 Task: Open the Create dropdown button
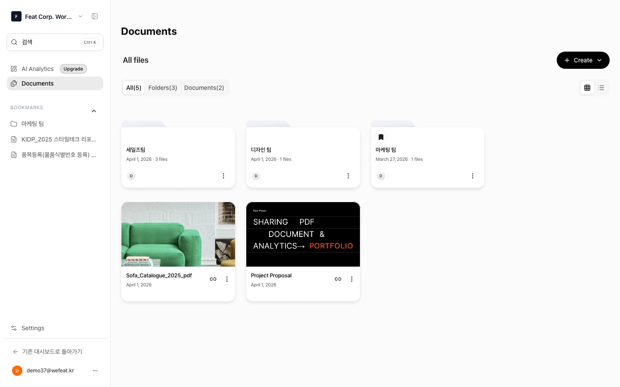[583, 60]
